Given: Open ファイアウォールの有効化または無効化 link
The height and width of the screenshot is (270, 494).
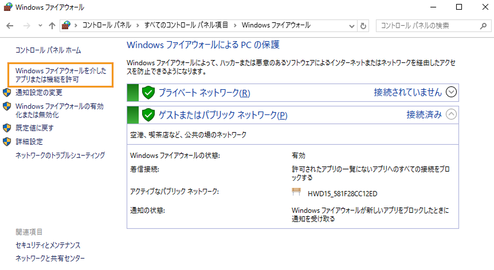Looking at the screenshot, I should (x=59, y=110).
